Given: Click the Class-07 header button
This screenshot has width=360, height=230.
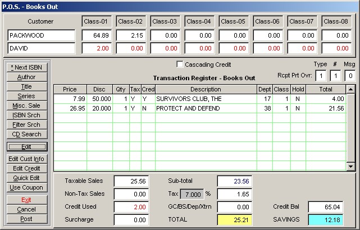Looking at the screenshot, I should pyautogui.click(x=302, y=21).
